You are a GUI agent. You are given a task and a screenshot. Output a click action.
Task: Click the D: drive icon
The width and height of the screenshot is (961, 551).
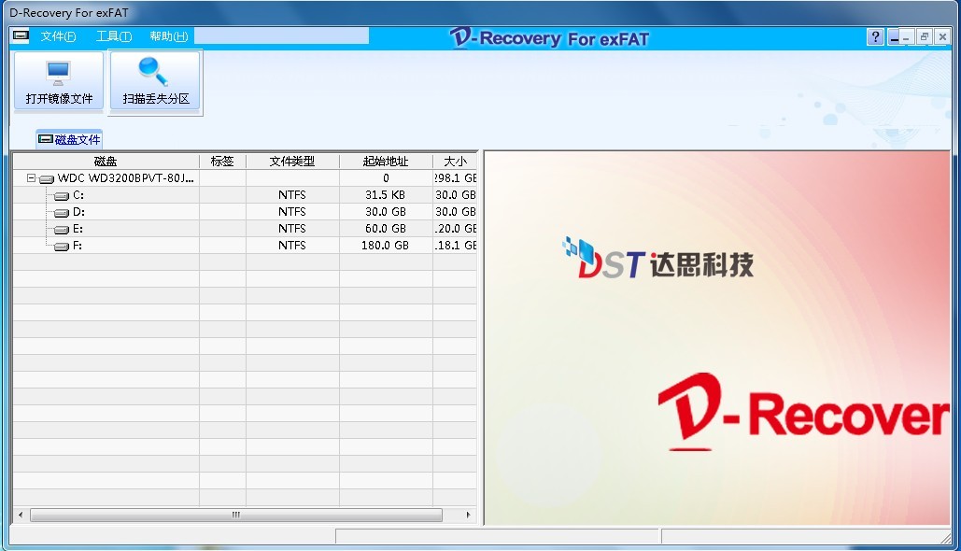coord(62,212)
